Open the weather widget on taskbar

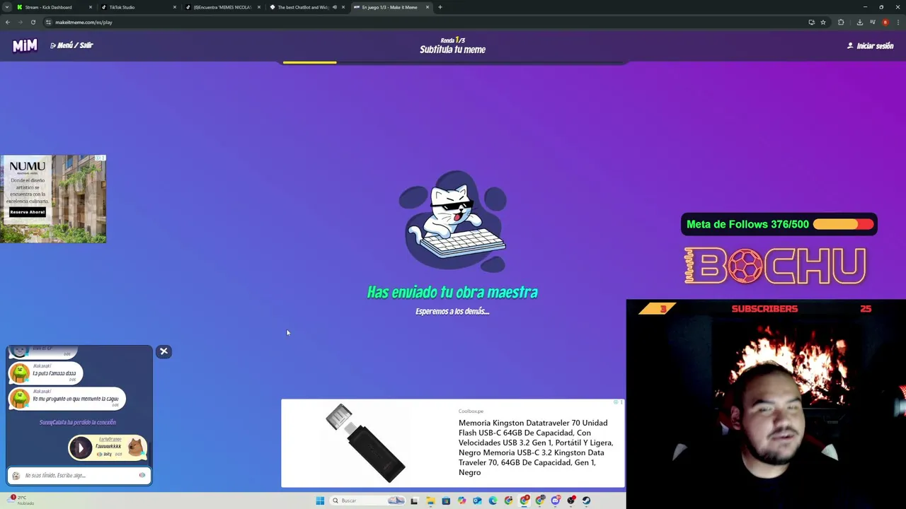coord(20,501)
